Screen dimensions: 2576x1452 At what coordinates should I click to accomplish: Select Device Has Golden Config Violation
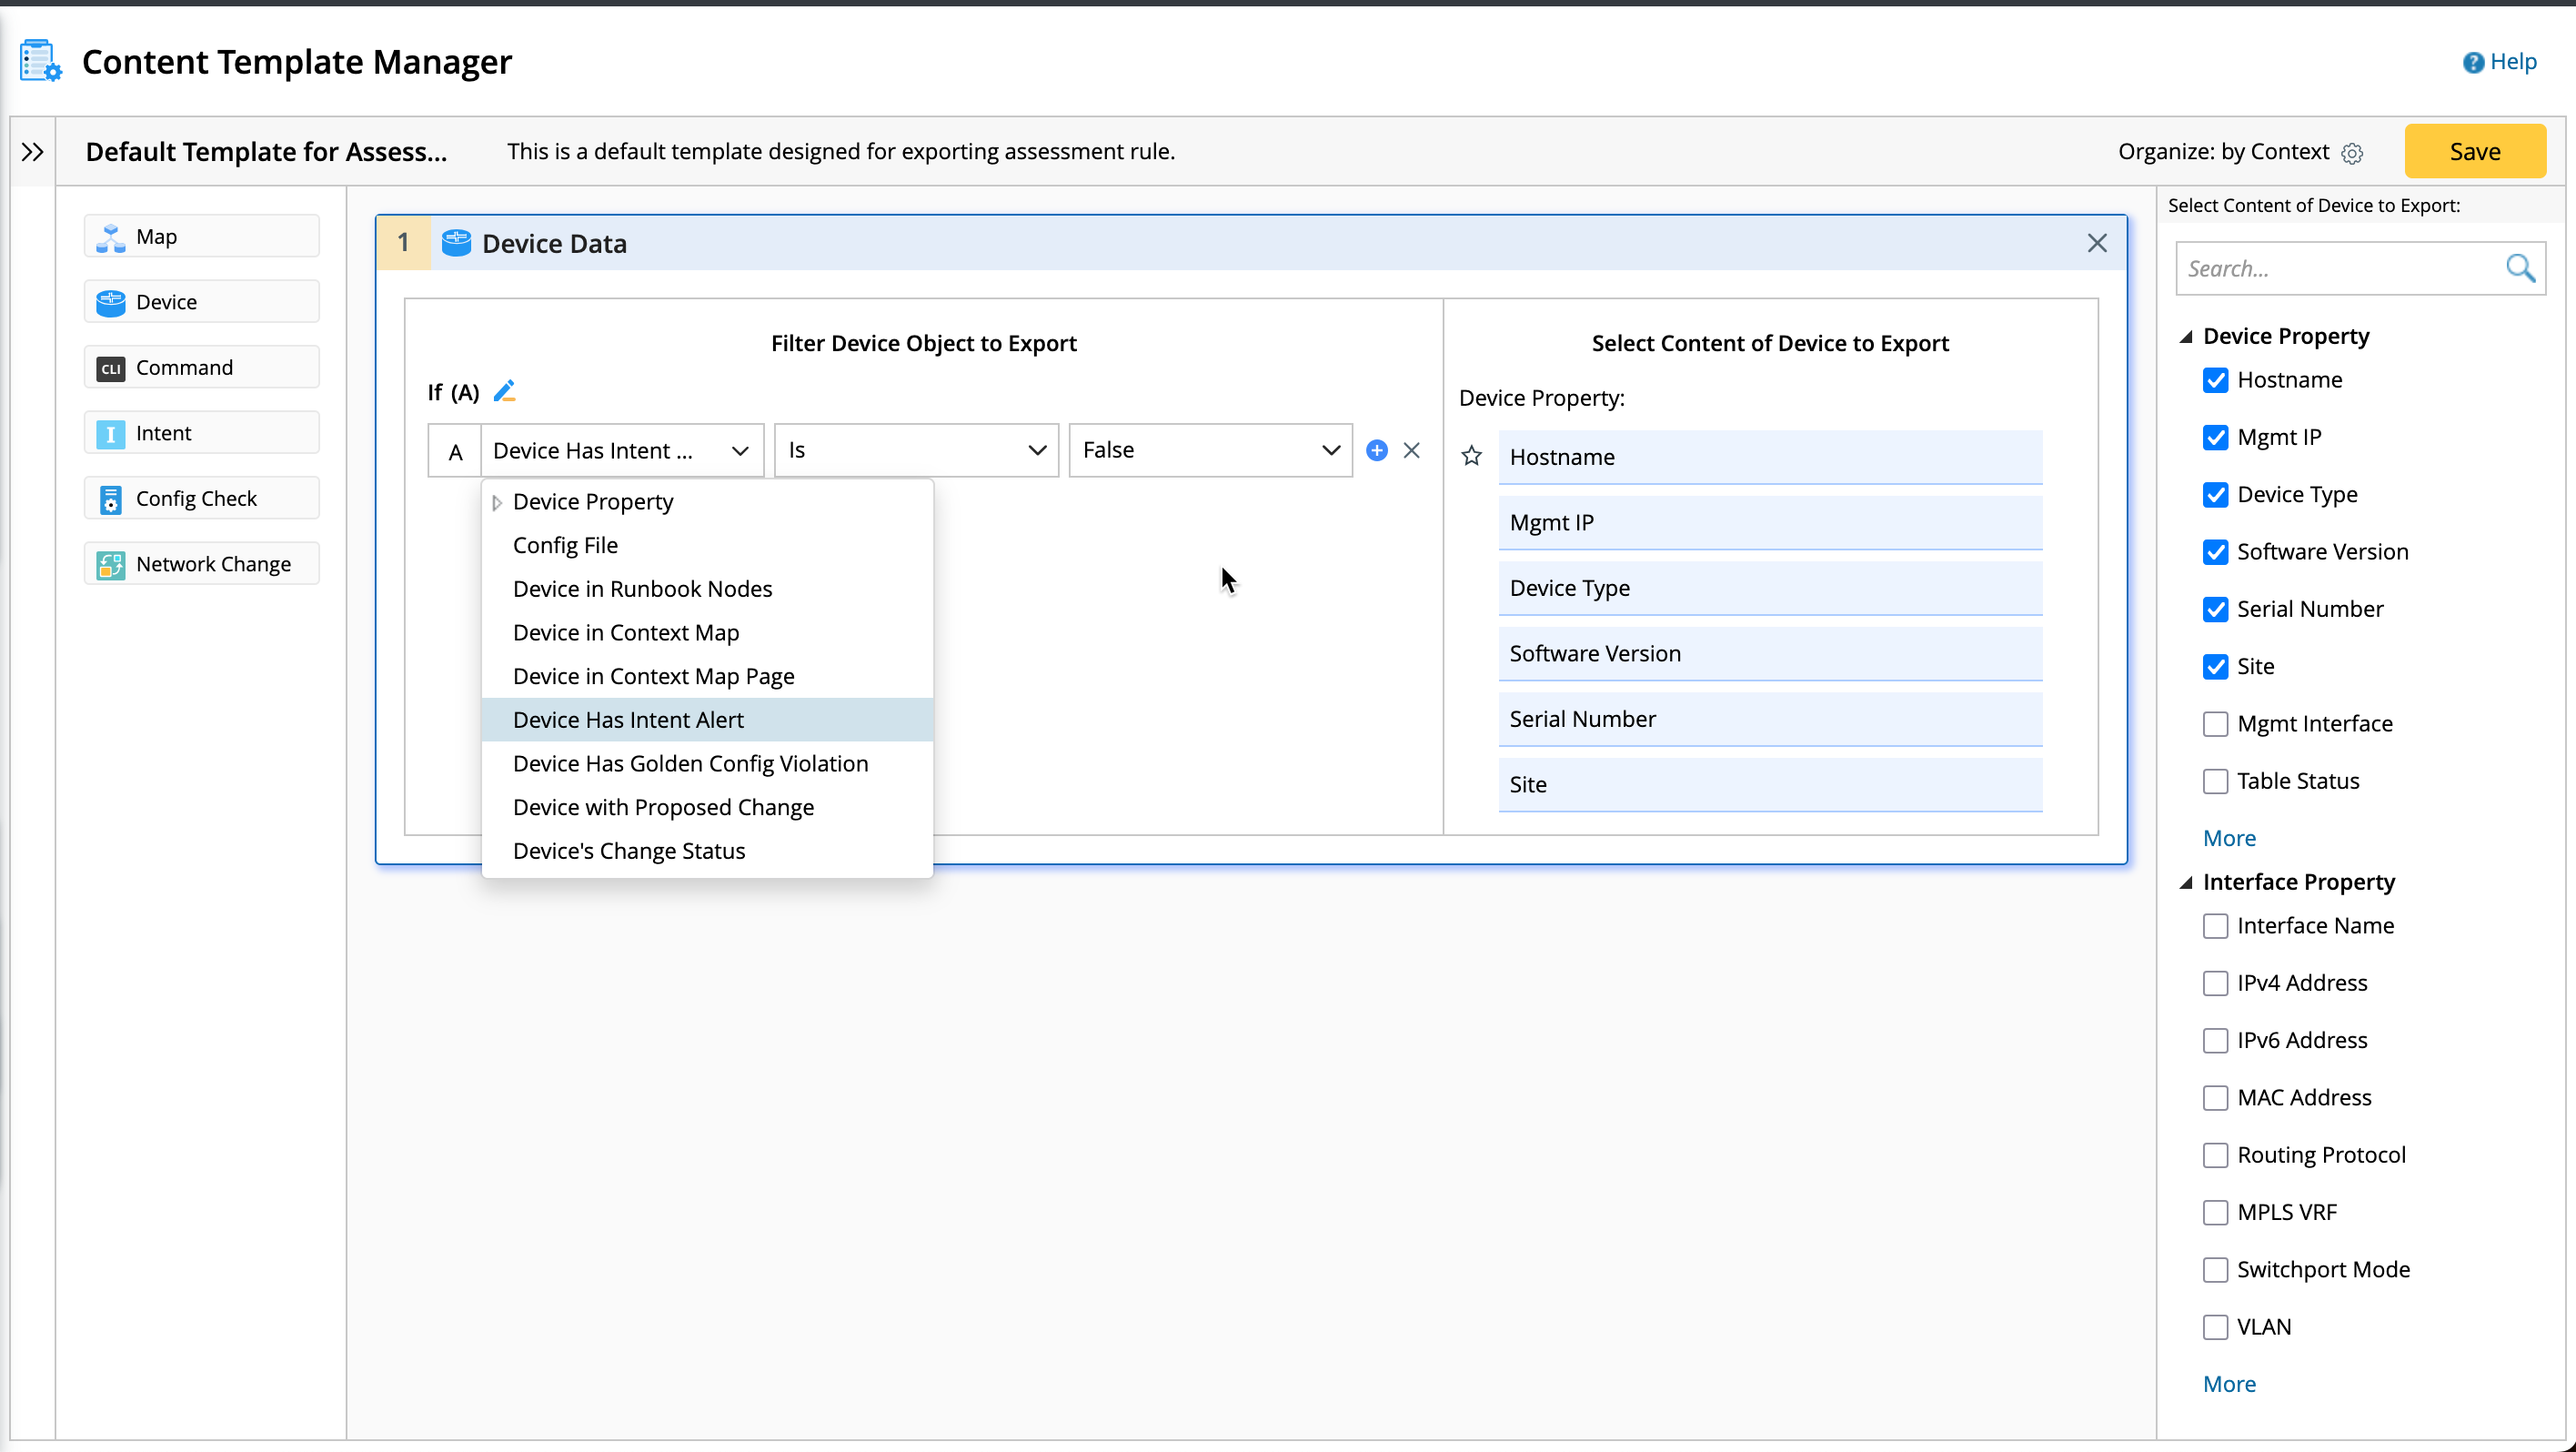click(x=690, y=763)
